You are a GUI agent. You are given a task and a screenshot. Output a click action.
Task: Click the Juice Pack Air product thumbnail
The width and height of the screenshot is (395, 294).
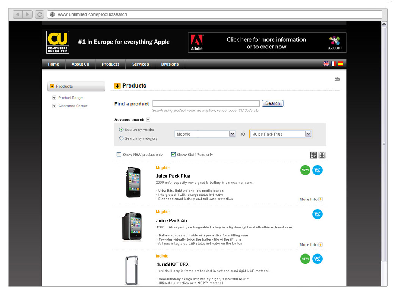132,226
